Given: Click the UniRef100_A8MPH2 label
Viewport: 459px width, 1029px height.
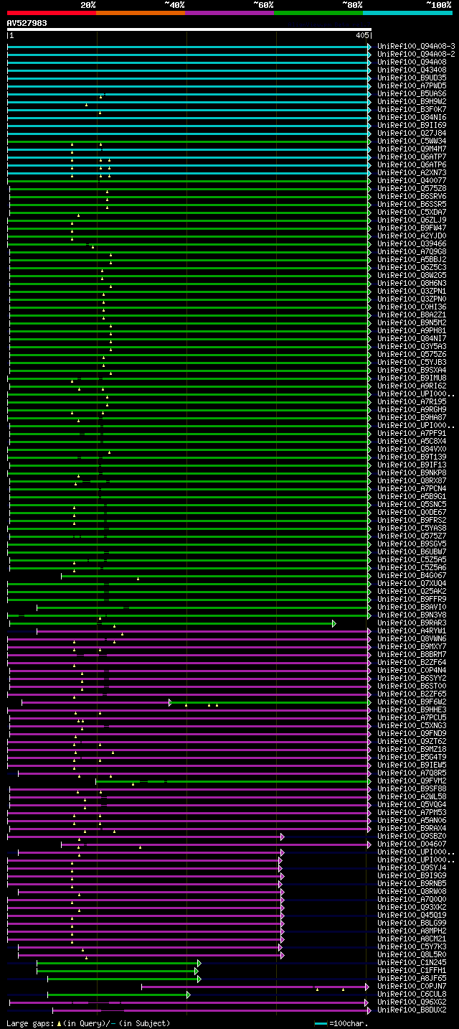Looking at the screenshot, I should coord(412,931).
